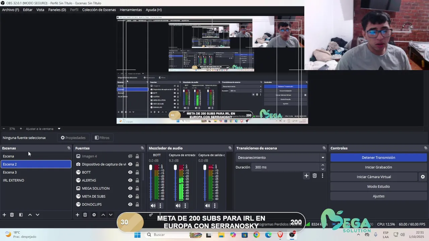This screenshot has height=241, width=429.
Task: Open Ajustes settings button
Action: tap(378, 196)
